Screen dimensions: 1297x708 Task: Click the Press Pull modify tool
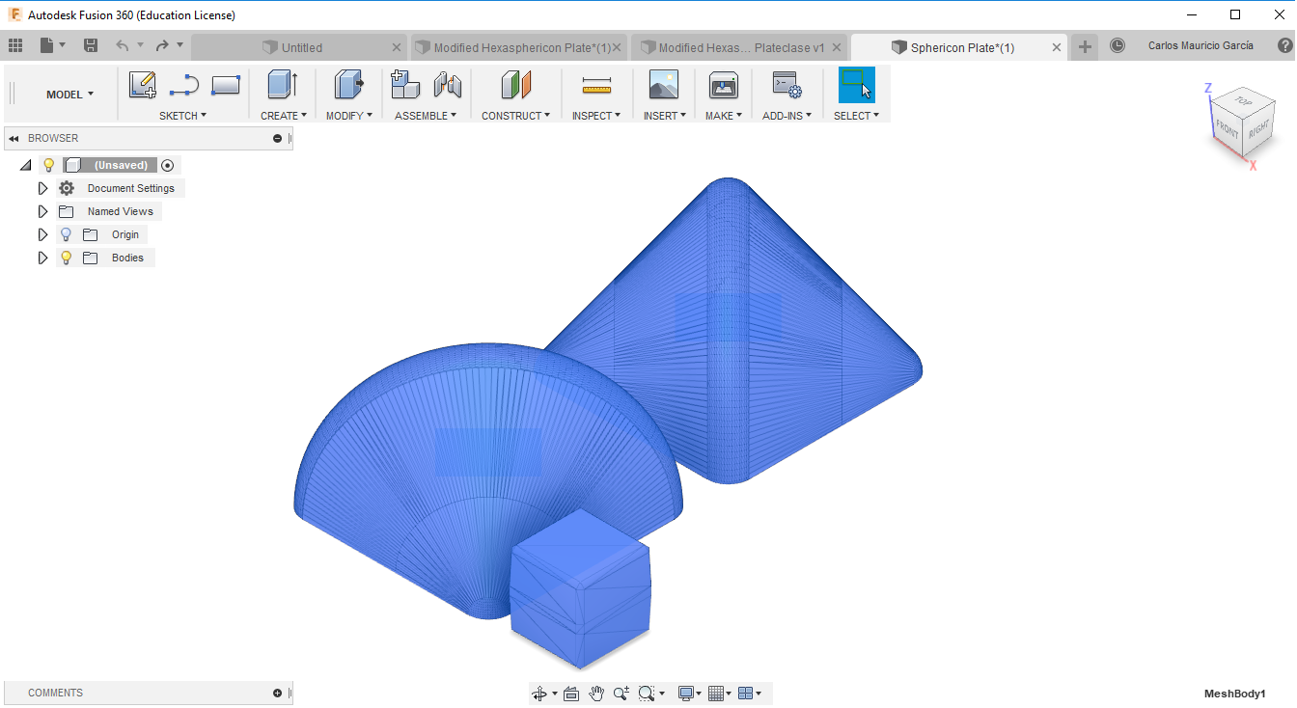tap(348, 85)
